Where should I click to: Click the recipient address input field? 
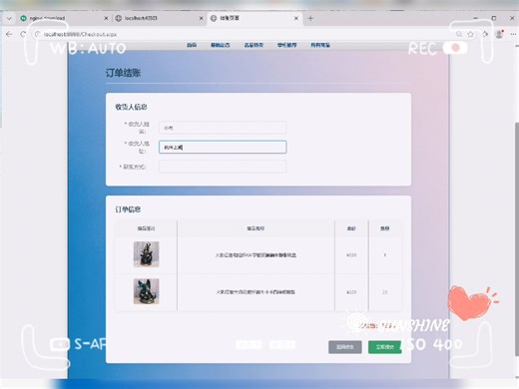click(223, 147)
